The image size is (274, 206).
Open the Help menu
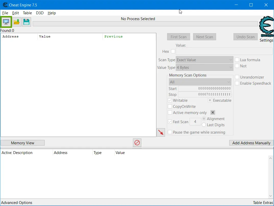[52, 13]
